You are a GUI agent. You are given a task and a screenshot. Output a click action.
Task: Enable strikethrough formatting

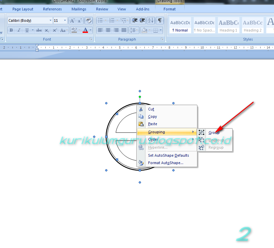point(39,30)
